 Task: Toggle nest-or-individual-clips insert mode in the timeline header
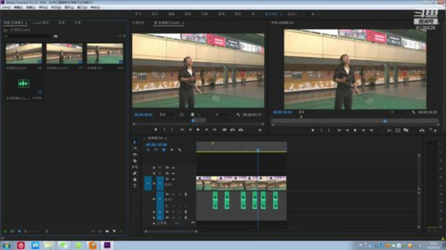pyautogui.click(x=148, y=150)
